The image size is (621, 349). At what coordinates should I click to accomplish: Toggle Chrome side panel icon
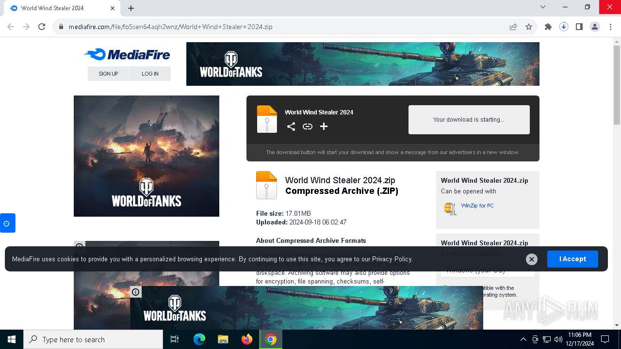579,27
